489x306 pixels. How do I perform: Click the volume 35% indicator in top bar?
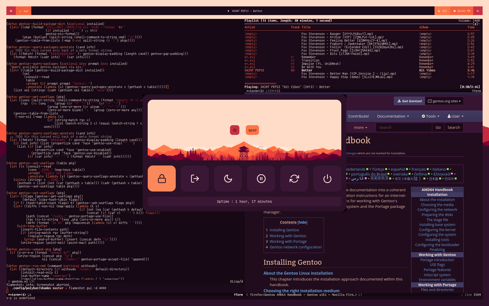click(x=442, y=11)
